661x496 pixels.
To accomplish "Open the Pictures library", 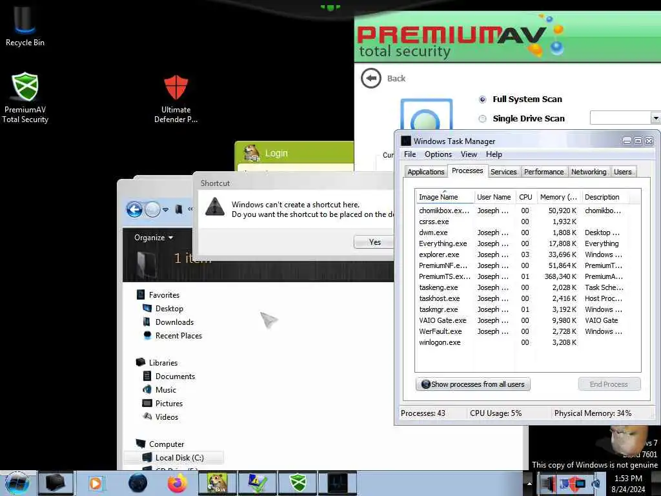I will pos(169,403).
